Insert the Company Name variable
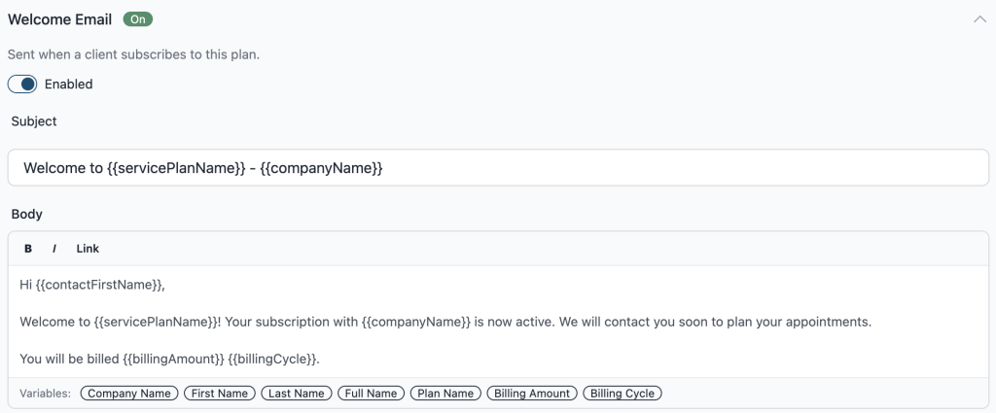The image size is (996, 413). pos(129,394)
